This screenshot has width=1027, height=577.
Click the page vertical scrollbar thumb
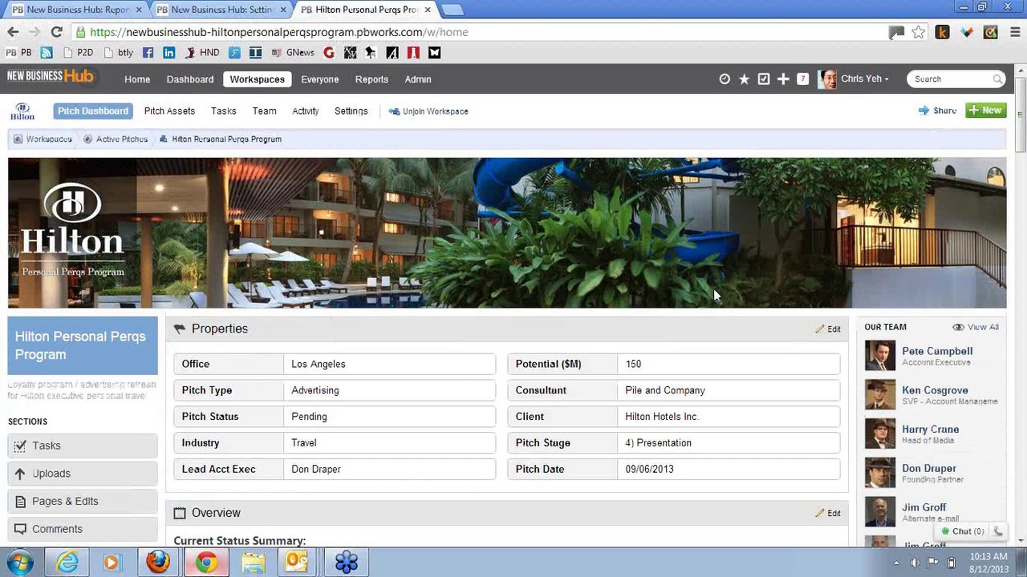pyautogui.click(x=1020, y=115)
